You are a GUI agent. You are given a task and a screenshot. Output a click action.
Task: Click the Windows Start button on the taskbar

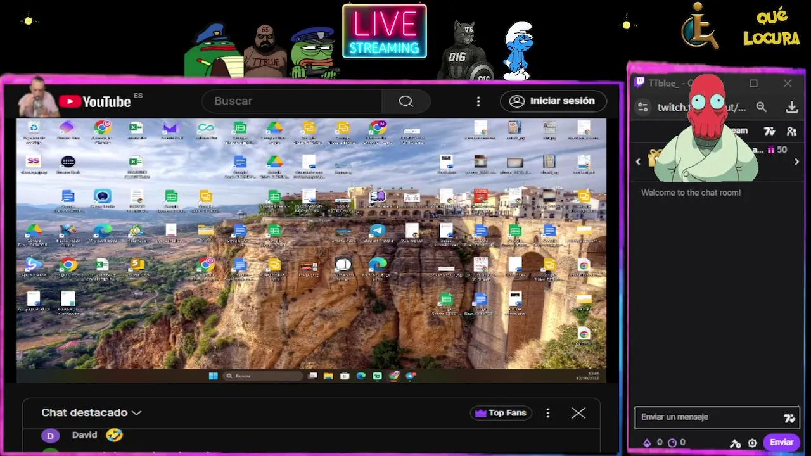point(214,376)
